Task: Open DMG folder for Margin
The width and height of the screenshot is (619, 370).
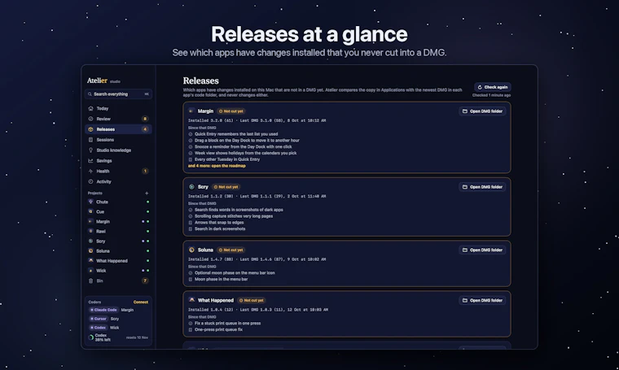Action: click(482, 111)
